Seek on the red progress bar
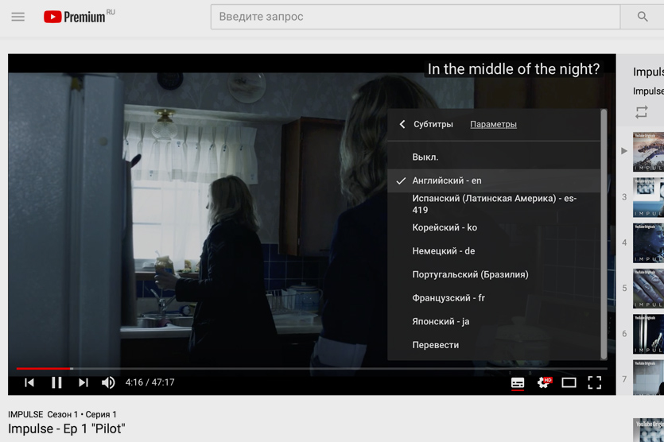664x442 pixels. pos(44,369)
